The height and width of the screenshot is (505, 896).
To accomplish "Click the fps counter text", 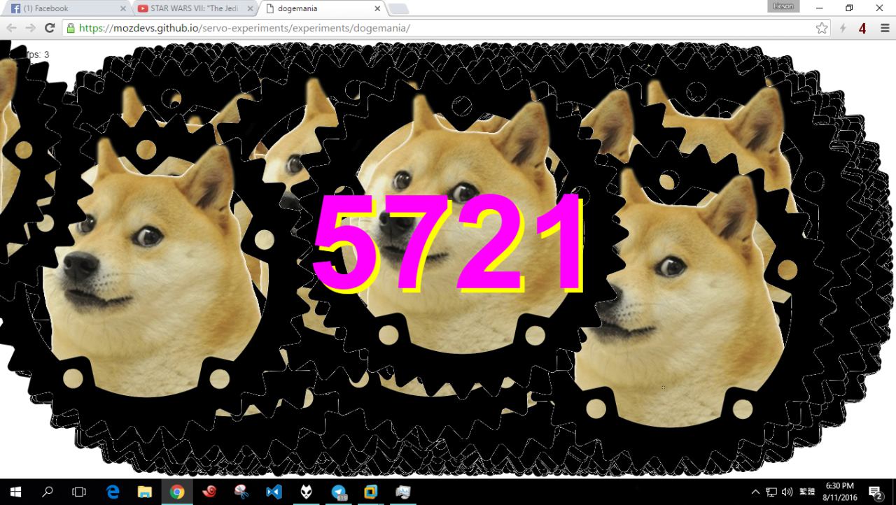I will tap(36, 55).
